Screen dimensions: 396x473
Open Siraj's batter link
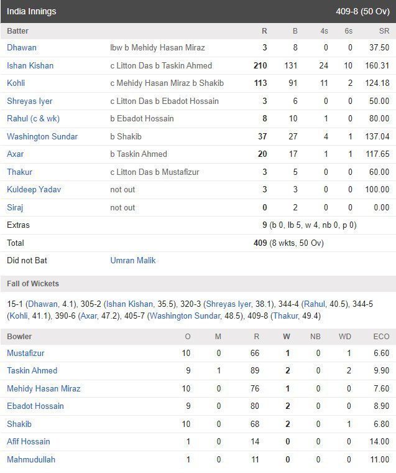[15, 207]
